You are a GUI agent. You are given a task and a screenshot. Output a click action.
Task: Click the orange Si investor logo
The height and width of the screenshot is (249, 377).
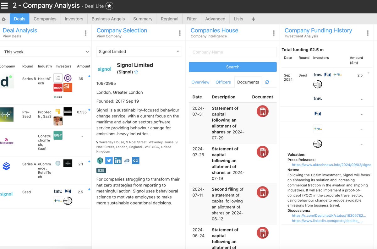[68, 87]
